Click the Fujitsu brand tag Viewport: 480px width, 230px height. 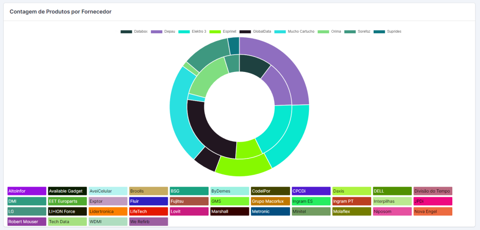(x=189, y=201)
